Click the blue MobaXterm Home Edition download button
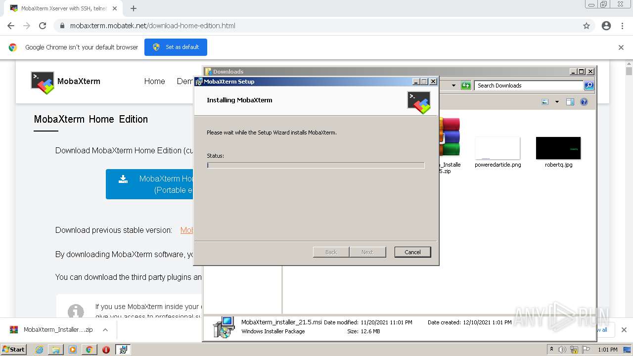Image resolution: width=633 pixels, height=356 pixels. point(149,184)
